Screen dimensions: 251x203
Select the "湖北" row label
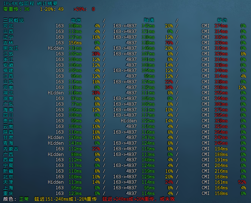(x=8, y=93)
